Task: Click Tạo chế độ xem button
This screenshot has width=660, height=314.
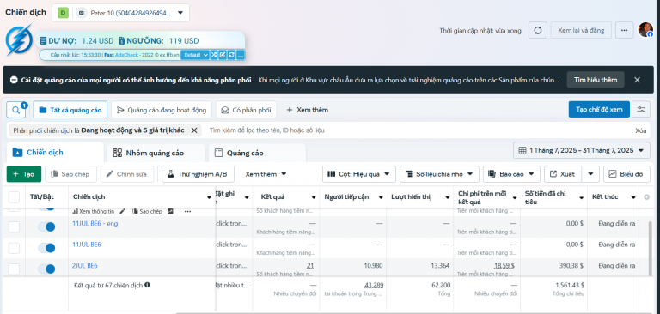Action: 599,109
